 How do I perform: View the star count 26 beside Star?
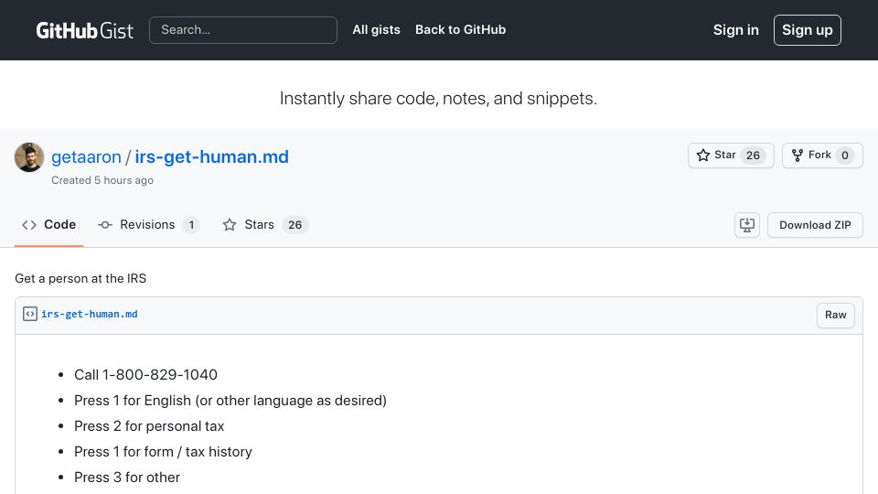tap(753, 156)
